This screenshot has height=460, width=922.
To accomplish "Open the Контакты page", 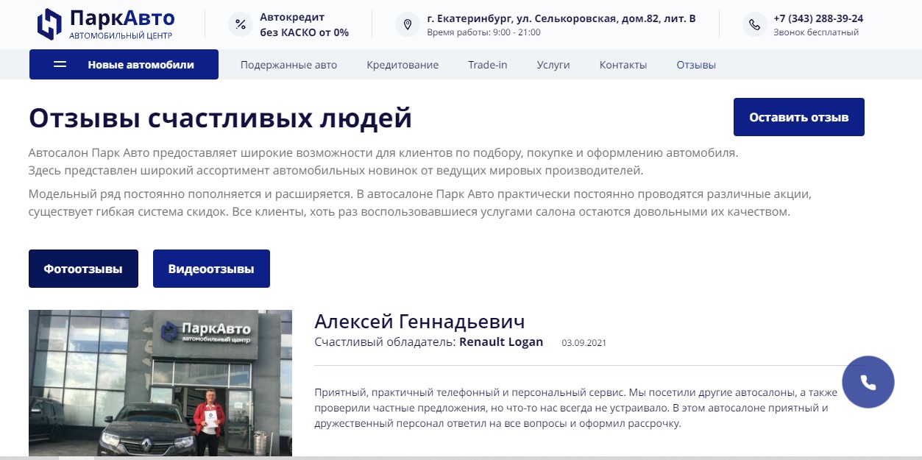I will [x=623, y=65].
